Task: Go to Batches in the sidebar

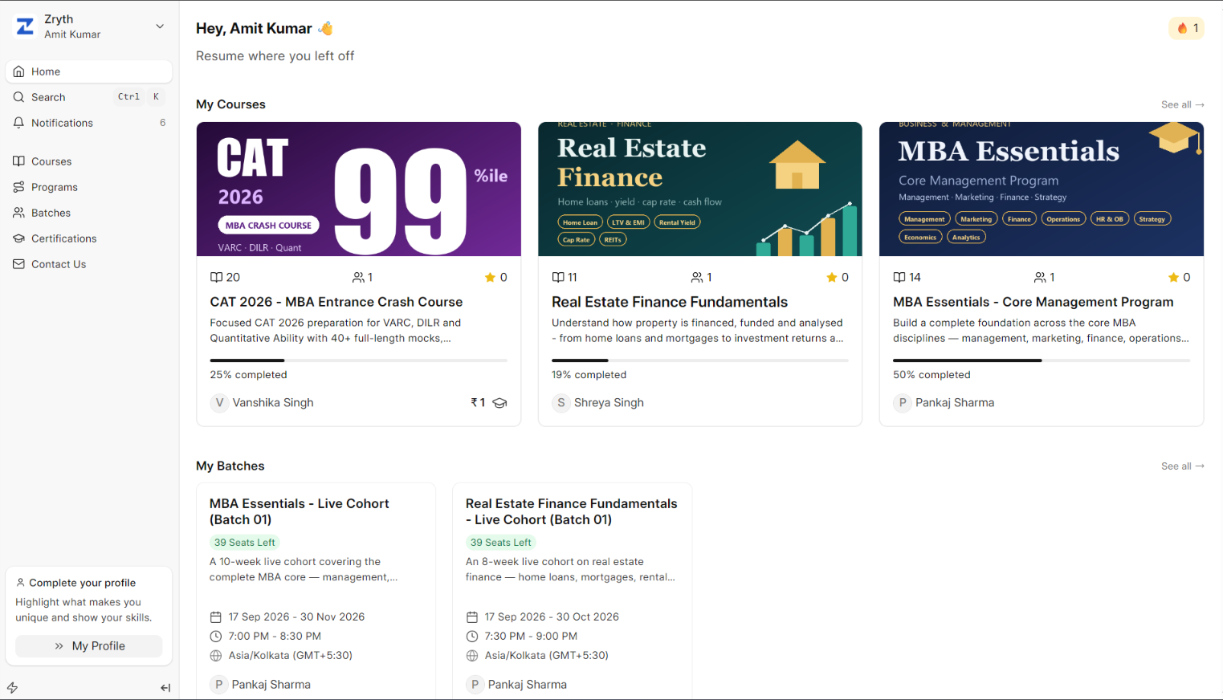Action: click(x=89, y=213)
